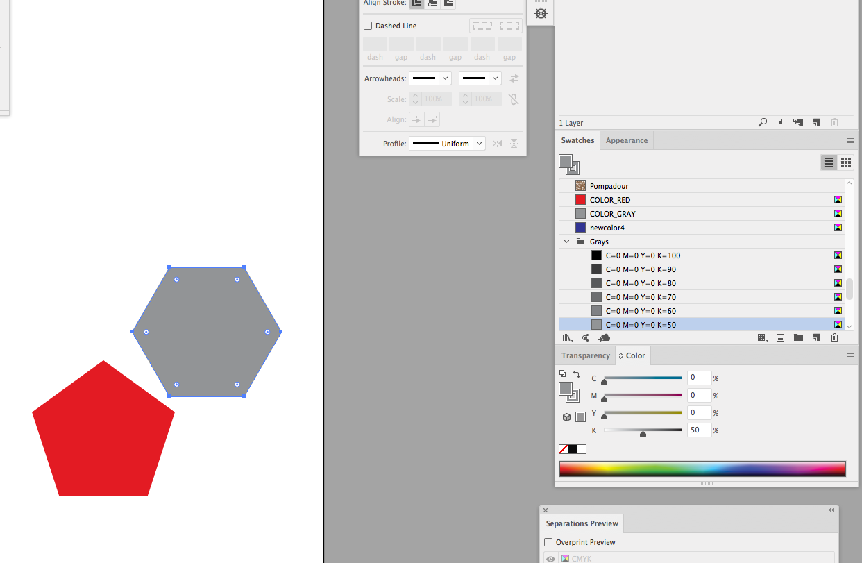The image size is (862, 563).
Task: Click the Delete Selection trash icon in Layers panel
Action: click(x=835, y=122)
